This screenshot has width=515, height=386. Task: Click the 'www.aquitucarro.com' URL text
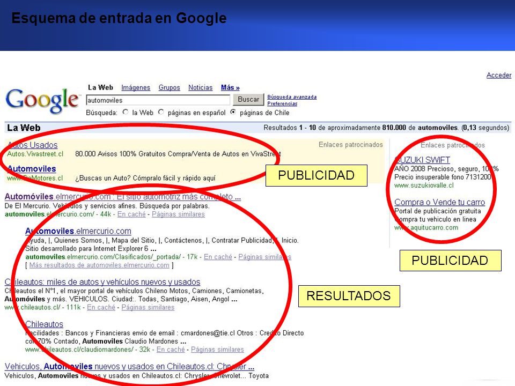pyautogui.click(x=426, y=228)
